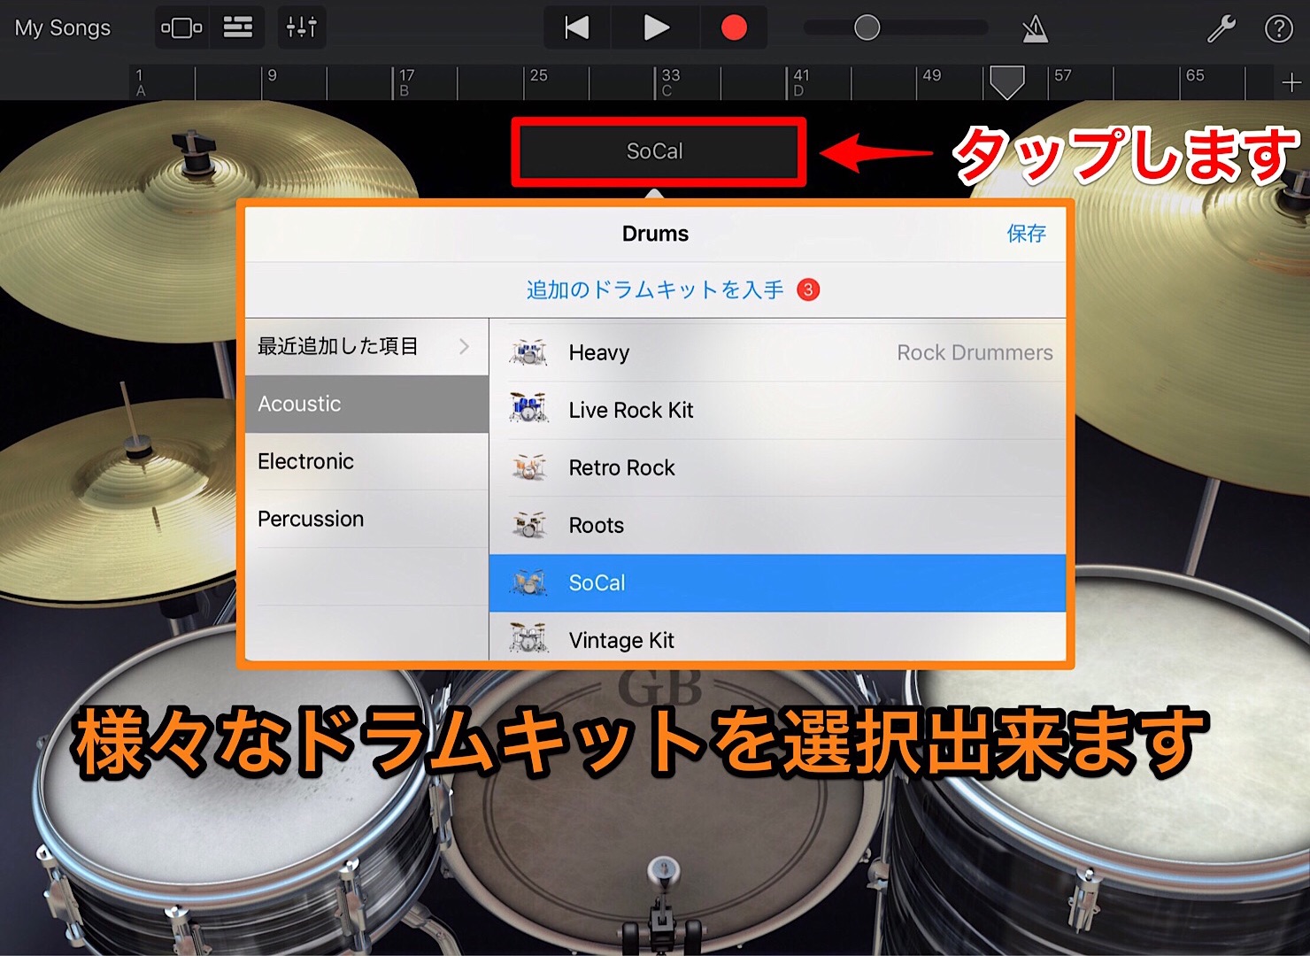Open song settings wrench icon
Screen dimensions: 1310x956
[1221, 28]
